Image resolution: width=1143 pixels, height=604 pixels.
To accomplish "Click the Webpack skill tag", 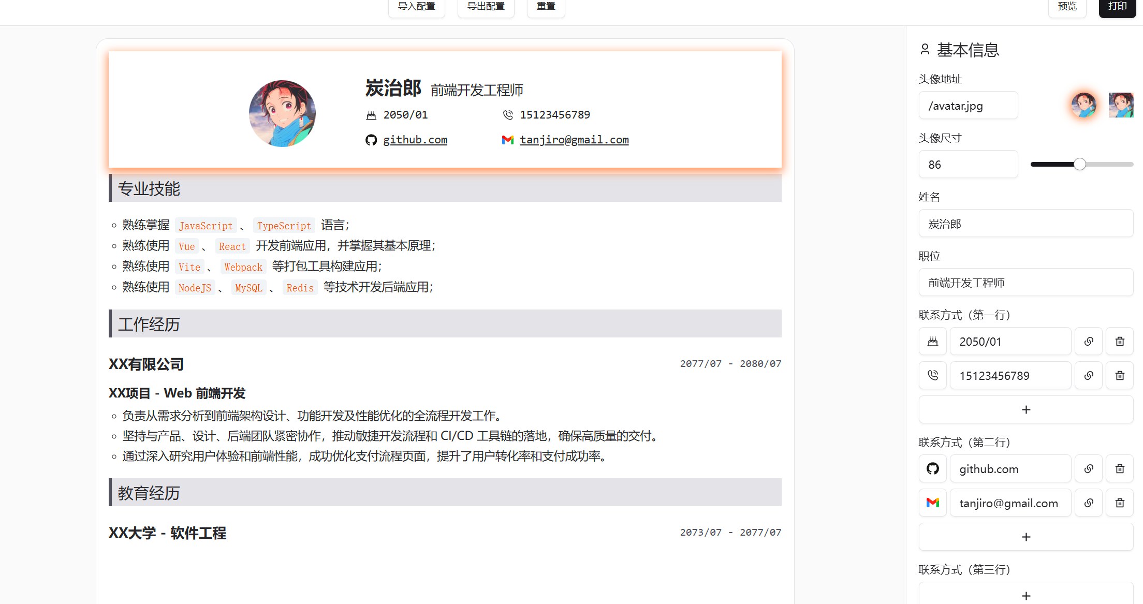I will pos(243,267).
